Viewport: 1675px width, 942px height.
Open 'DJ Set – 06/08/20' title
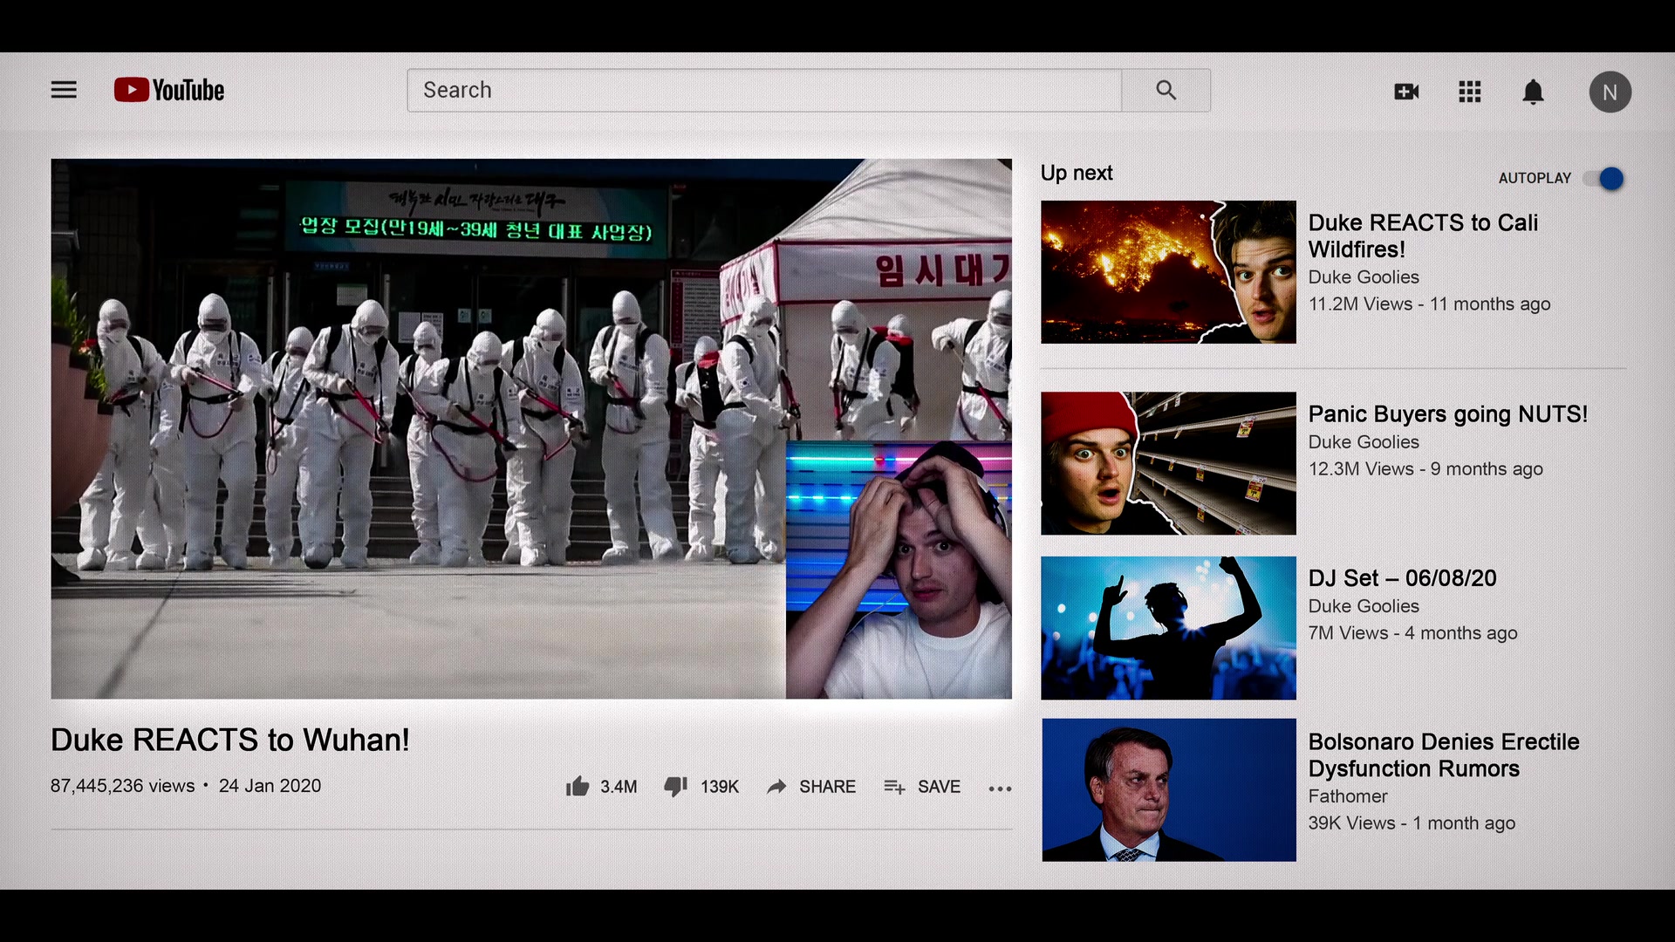(x=1402, y=578)
